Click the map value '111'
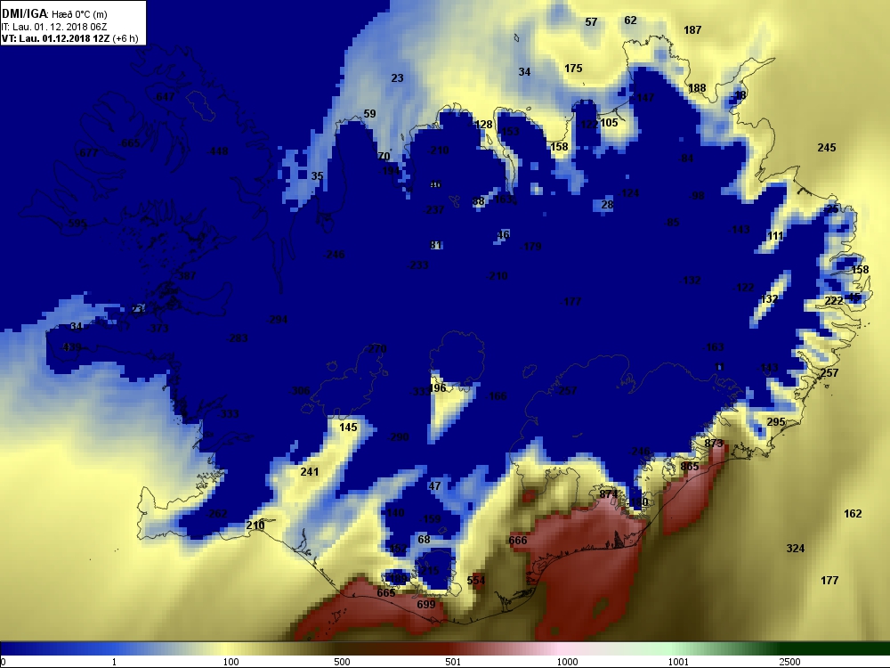890x668 pixels. pos(775,236)
